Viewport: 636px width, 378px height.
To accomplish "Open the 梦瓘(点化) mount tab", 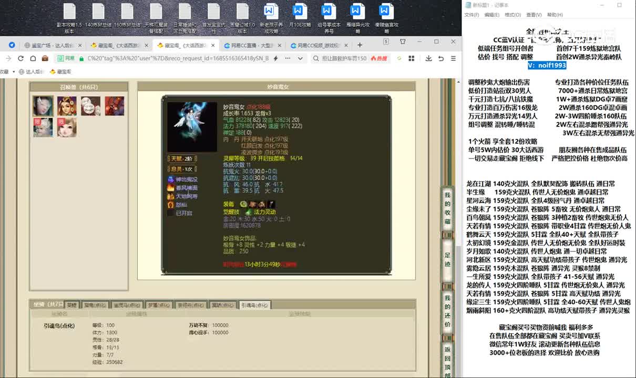I will click(x=159, y=304).
